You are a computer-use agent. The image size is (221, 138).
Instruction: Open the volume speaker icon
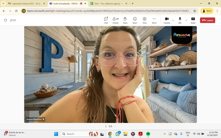199,134
